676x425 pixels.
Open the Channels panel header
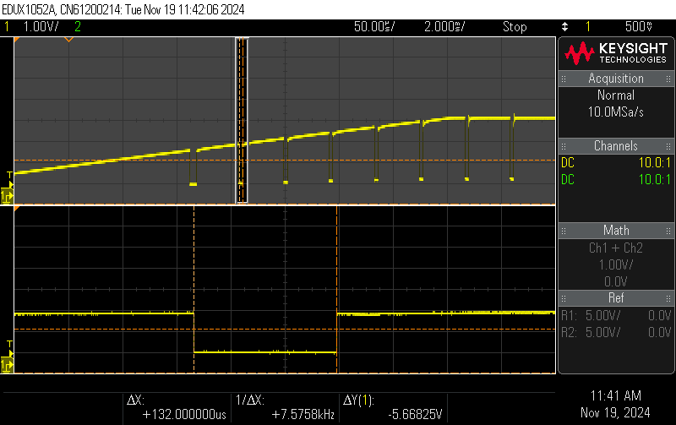tap(616, 146)
